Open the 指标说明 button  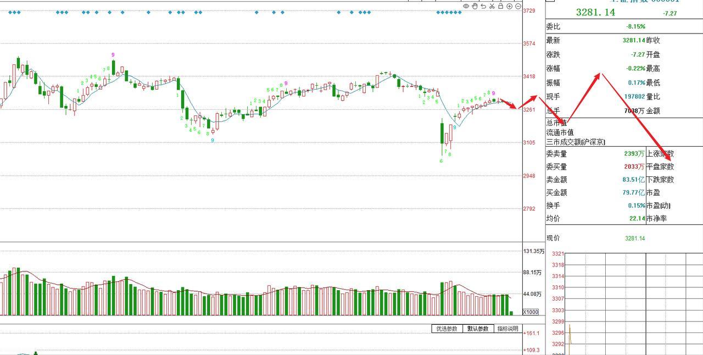pyautogui.click(x=507, y=329)
